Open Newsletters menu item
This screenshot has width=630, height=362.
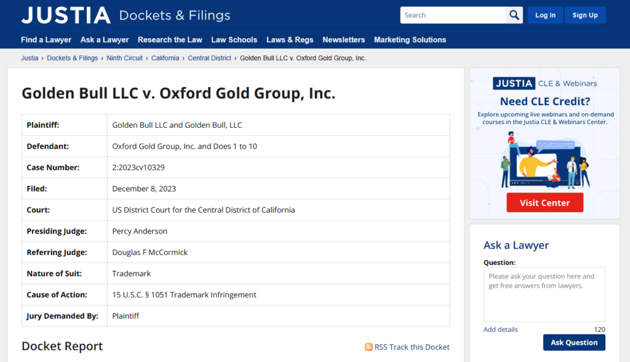[343, 40]
